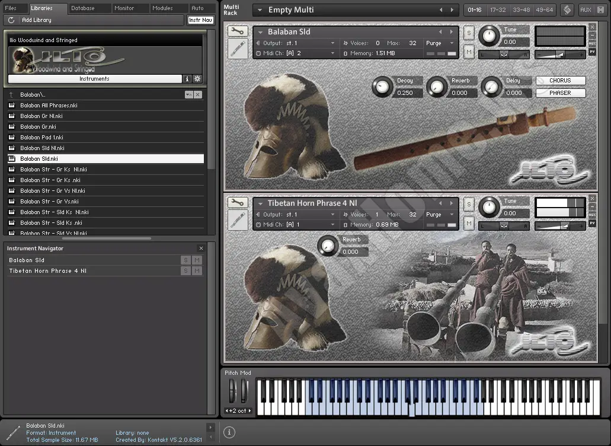611x446 pixels.
Task: Show rack page 17-32
Action: pos(498,9)
